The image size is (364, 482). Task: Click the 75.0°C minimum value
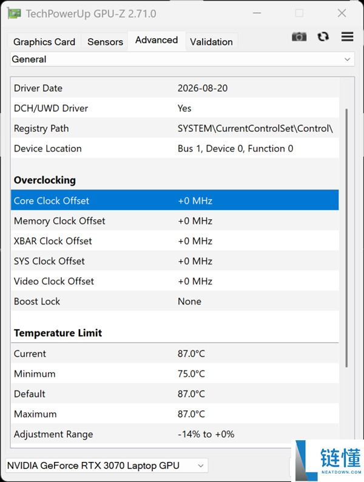191,374
